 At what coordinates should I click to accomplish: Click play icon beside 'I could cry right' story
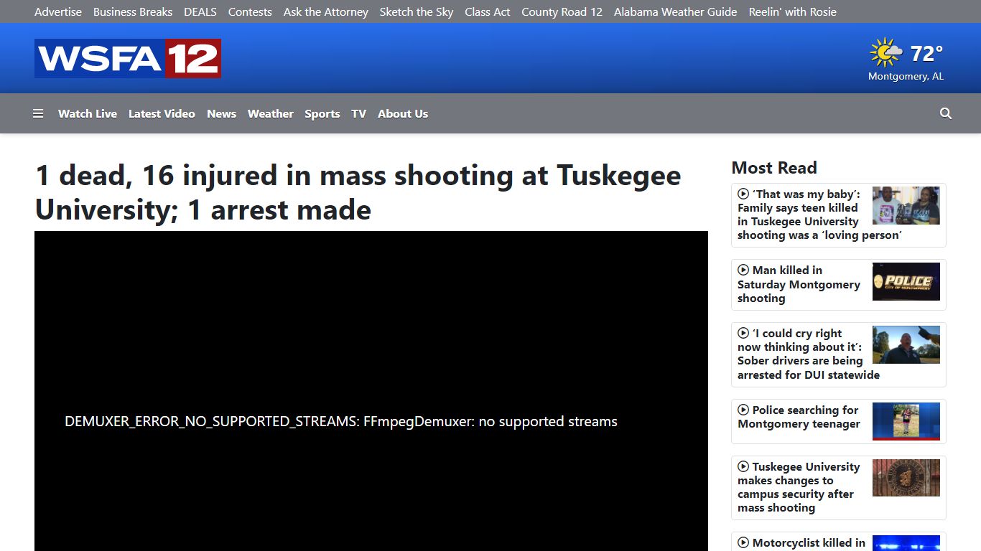pyautogui.click(x=743, y=333)
